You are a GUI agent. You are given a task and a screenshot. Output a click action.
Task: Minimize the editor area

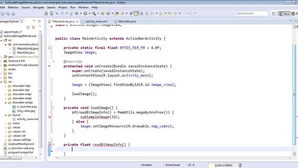tap(291, 21)
